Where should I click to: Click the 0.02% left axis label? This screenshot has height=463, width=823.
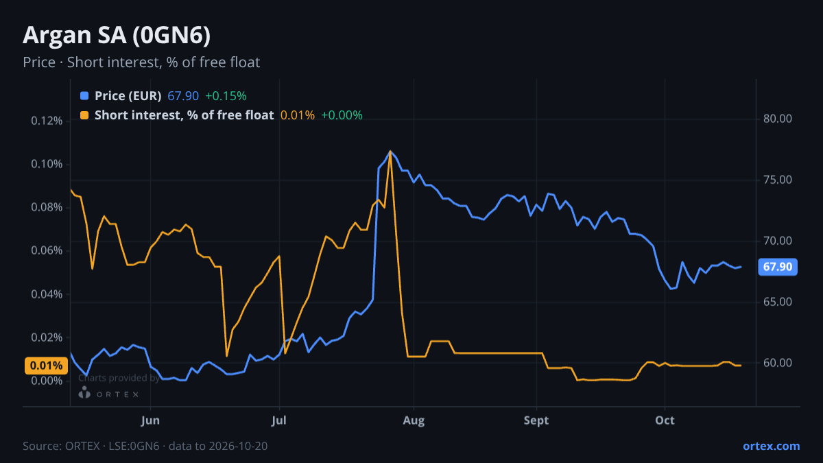47,337
